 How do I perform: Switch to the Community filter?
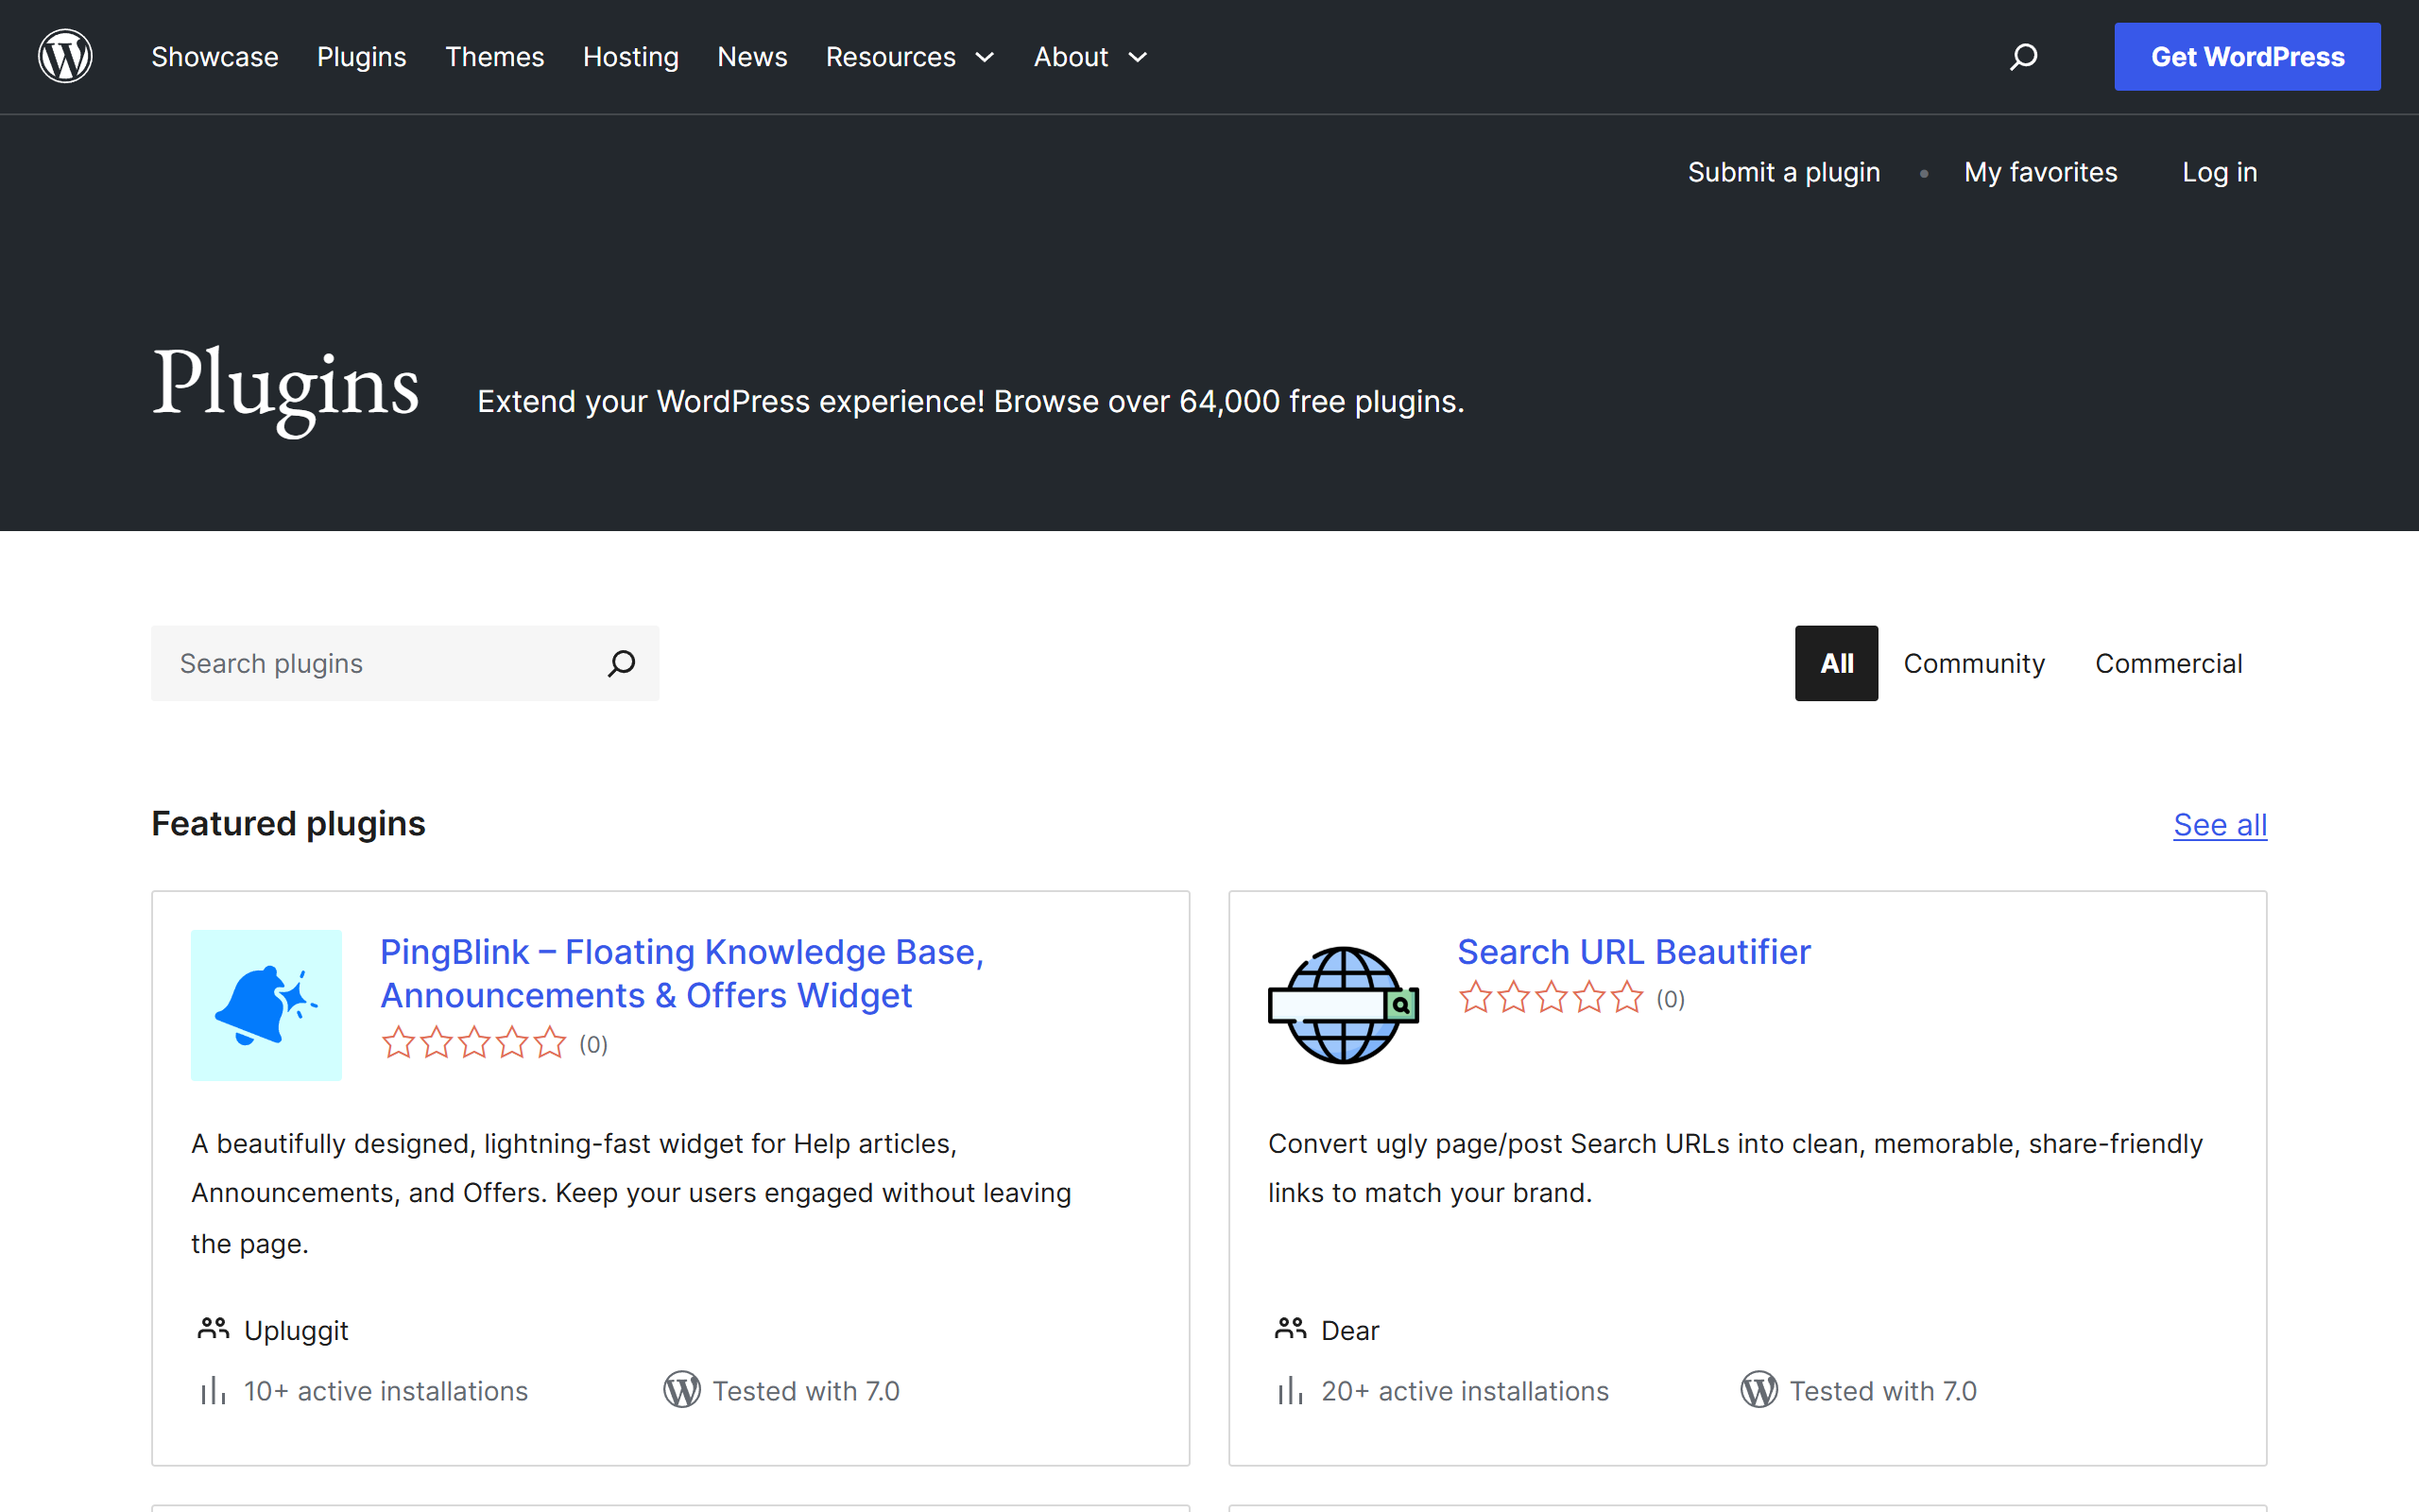(x=1974, y=663)
